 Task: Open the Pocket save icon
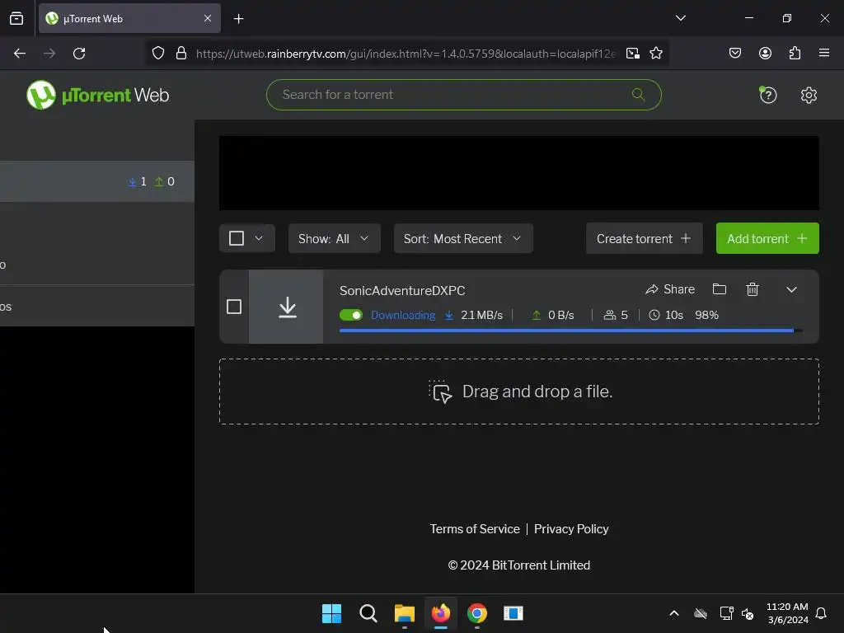coord(735,53)
